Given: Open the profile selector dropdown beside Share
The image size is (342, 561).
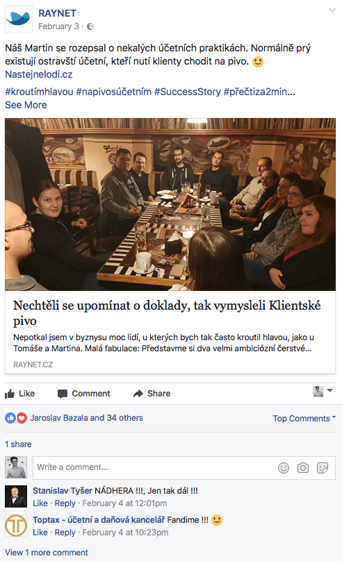Looking at the screenshot, I should pyautogui.click(x=323, y=392).
